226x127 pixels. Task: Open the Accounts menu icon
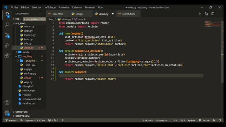[7, 103]
